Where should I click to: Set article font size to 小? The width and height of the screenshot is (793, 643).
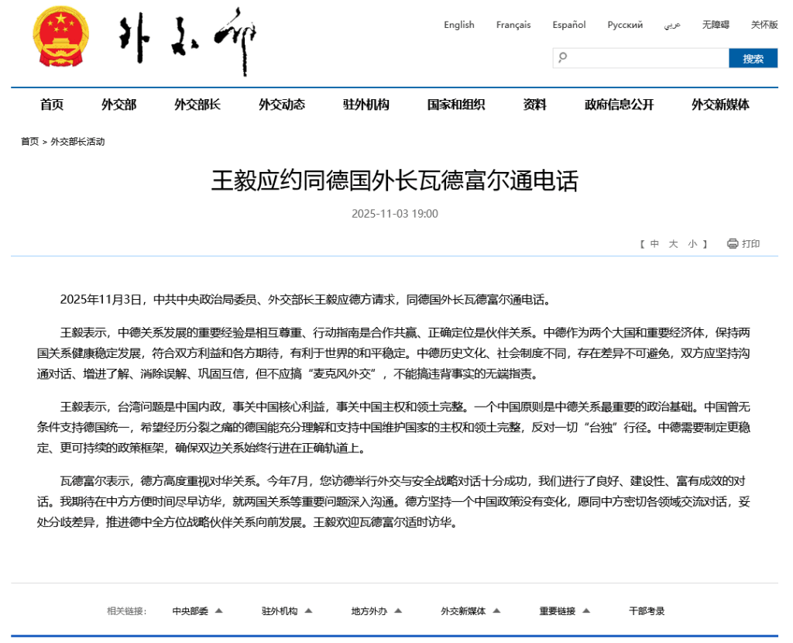pyautogui.click(x=692, y=243)
